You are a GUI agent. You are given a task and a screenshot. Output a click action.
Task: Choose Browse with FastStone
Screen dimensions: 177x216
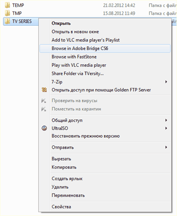point(105,57)
